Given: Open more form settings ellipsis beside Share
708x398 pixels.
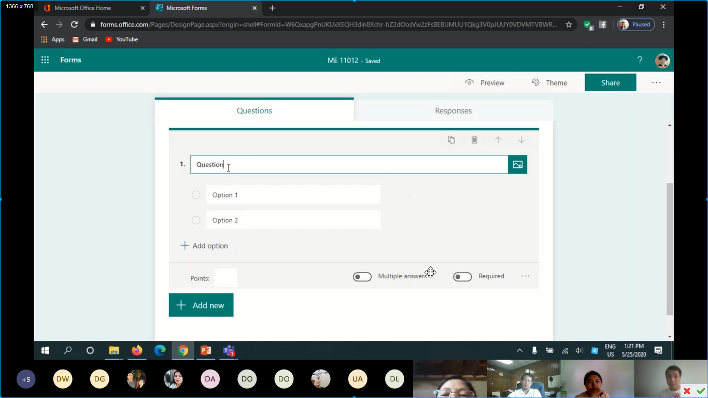Looking at the screenshot, I should point(656,82).
